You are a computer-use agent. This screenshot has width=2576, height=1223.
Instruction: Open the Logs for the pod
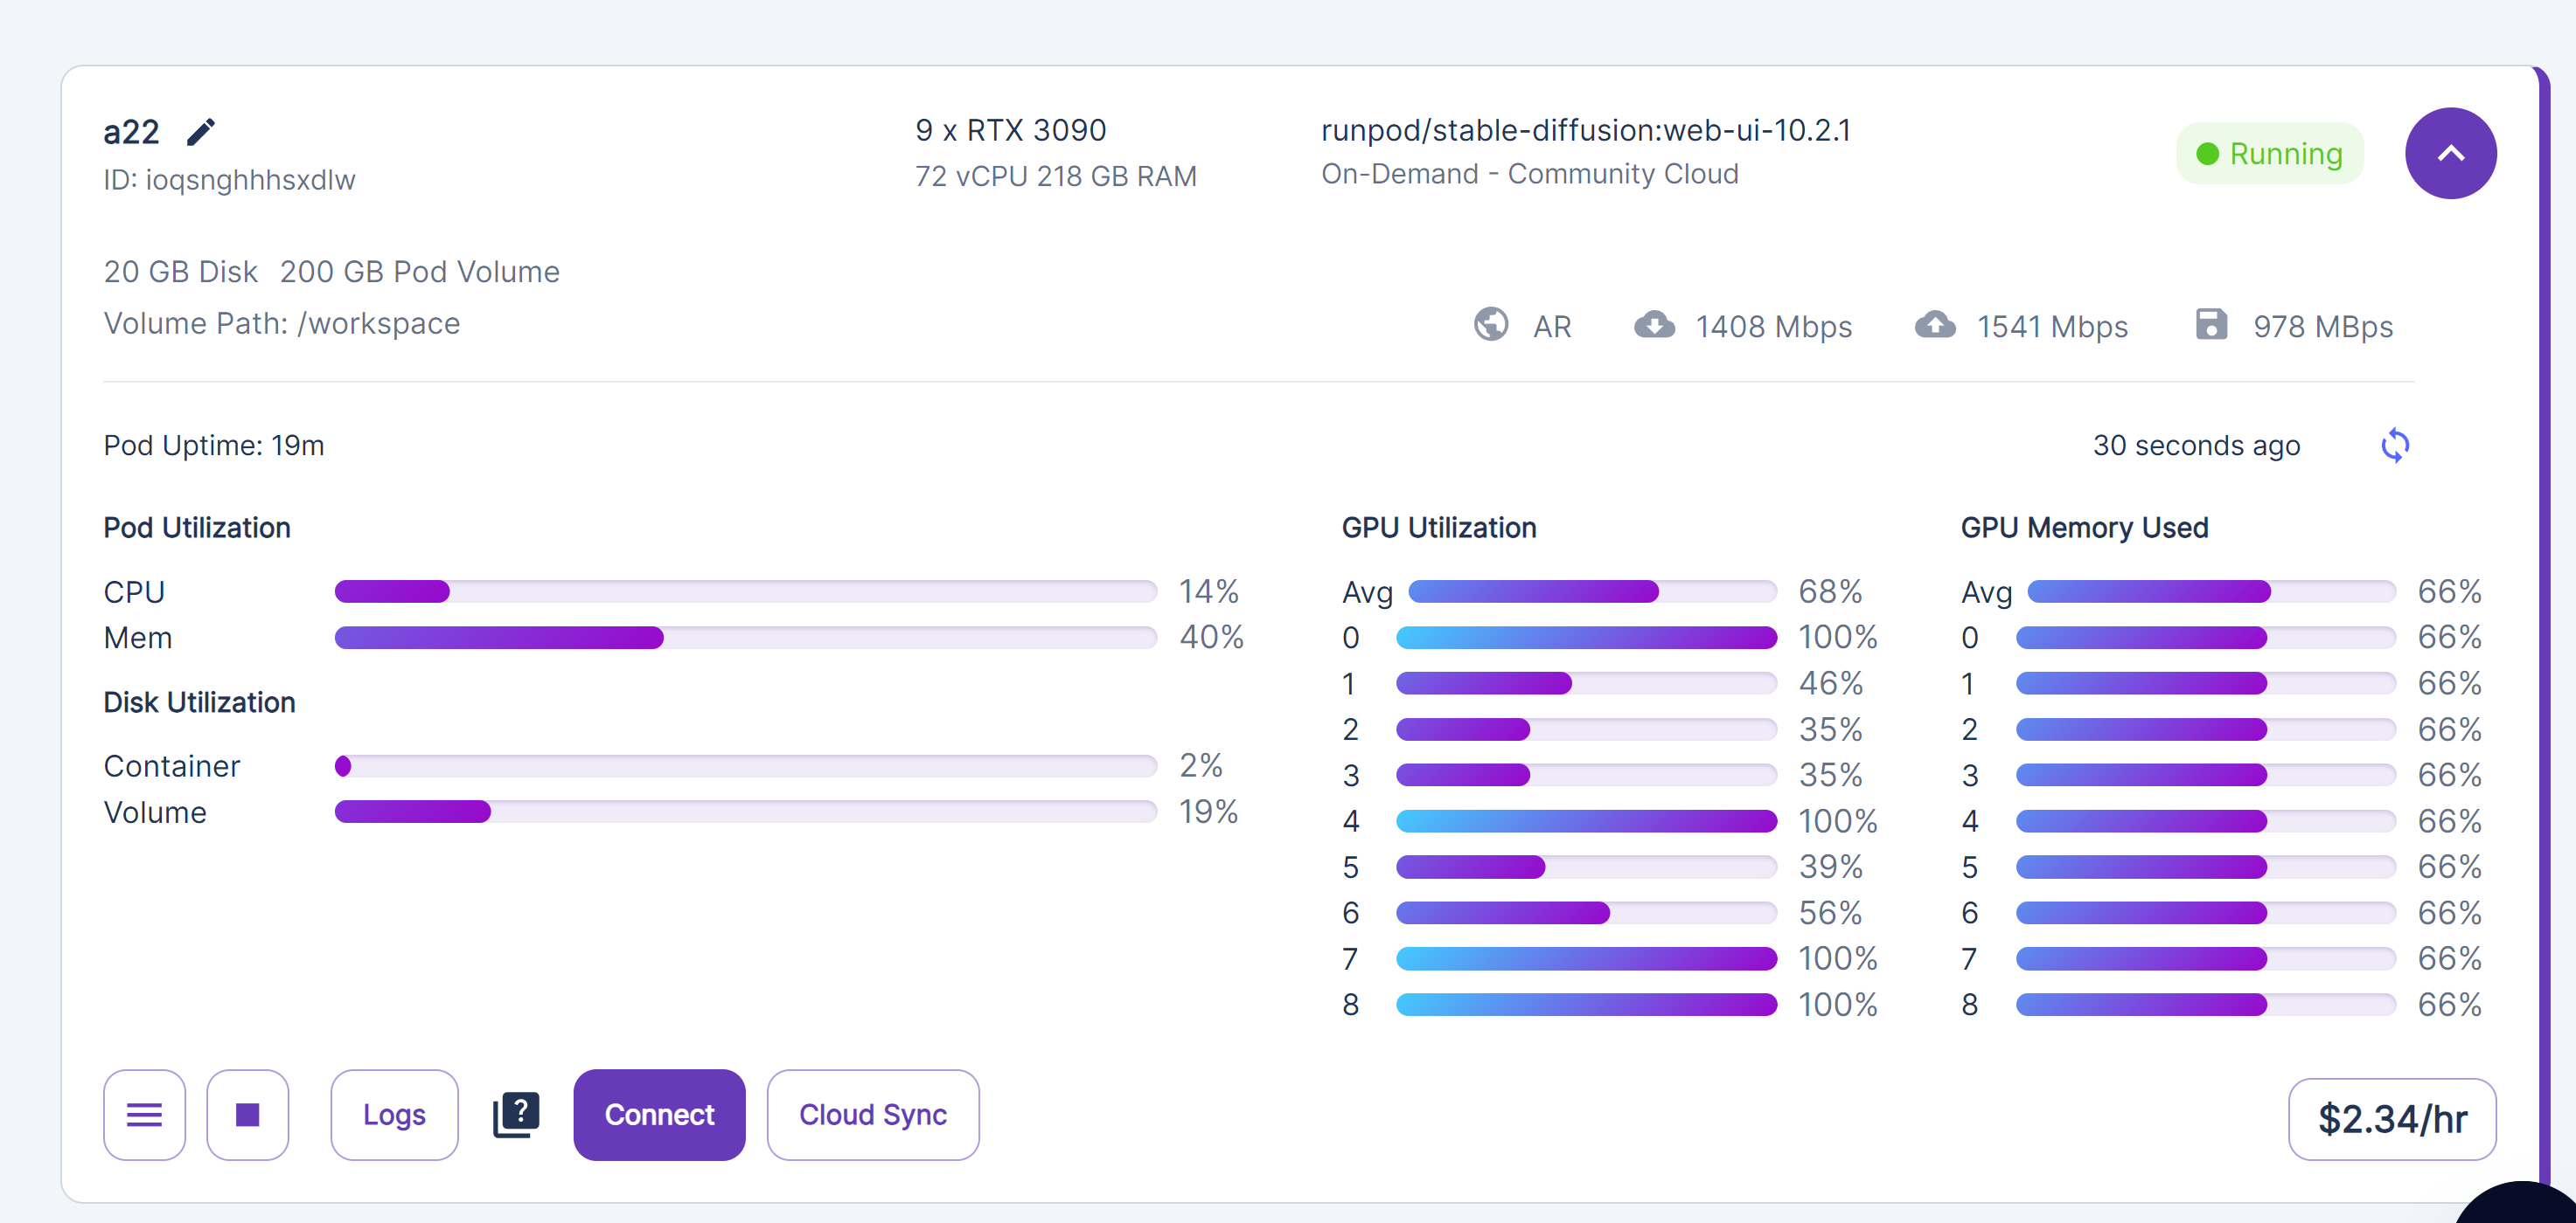[394, 1114]
